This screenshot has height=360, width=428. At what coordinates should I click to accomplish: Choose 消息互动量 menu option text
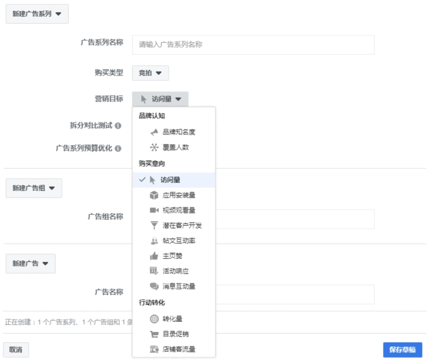[179, 286]
